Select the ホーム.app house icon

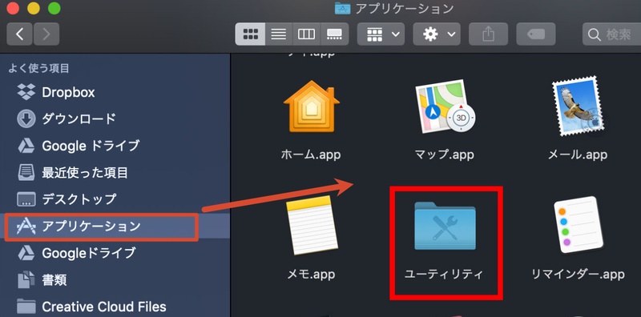pyautogui.click(x=311, y=107)
